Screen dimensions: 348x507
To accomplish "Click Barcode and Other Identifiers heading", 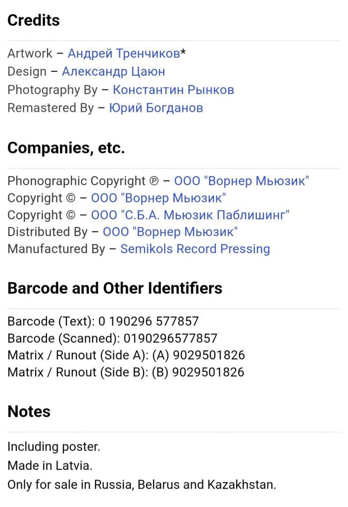I will (115, 288).
